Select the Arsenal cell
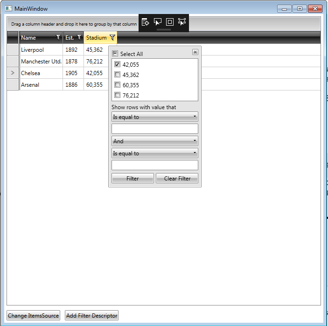 coord(41,85)
